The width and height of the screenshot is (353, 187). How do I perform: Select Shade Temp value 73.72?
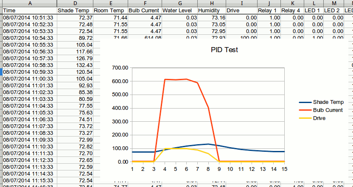[x=75, y=126]
